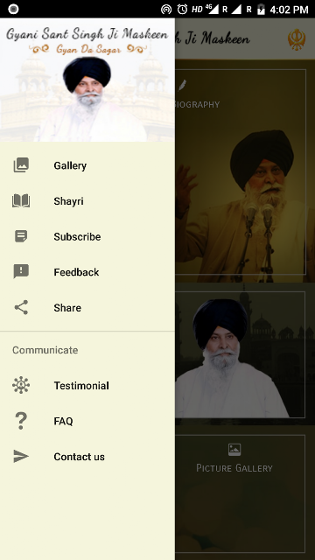Choose the Feedback menu entry
Image resolution: width=315 pixels, height=560 pixels.
87,272
